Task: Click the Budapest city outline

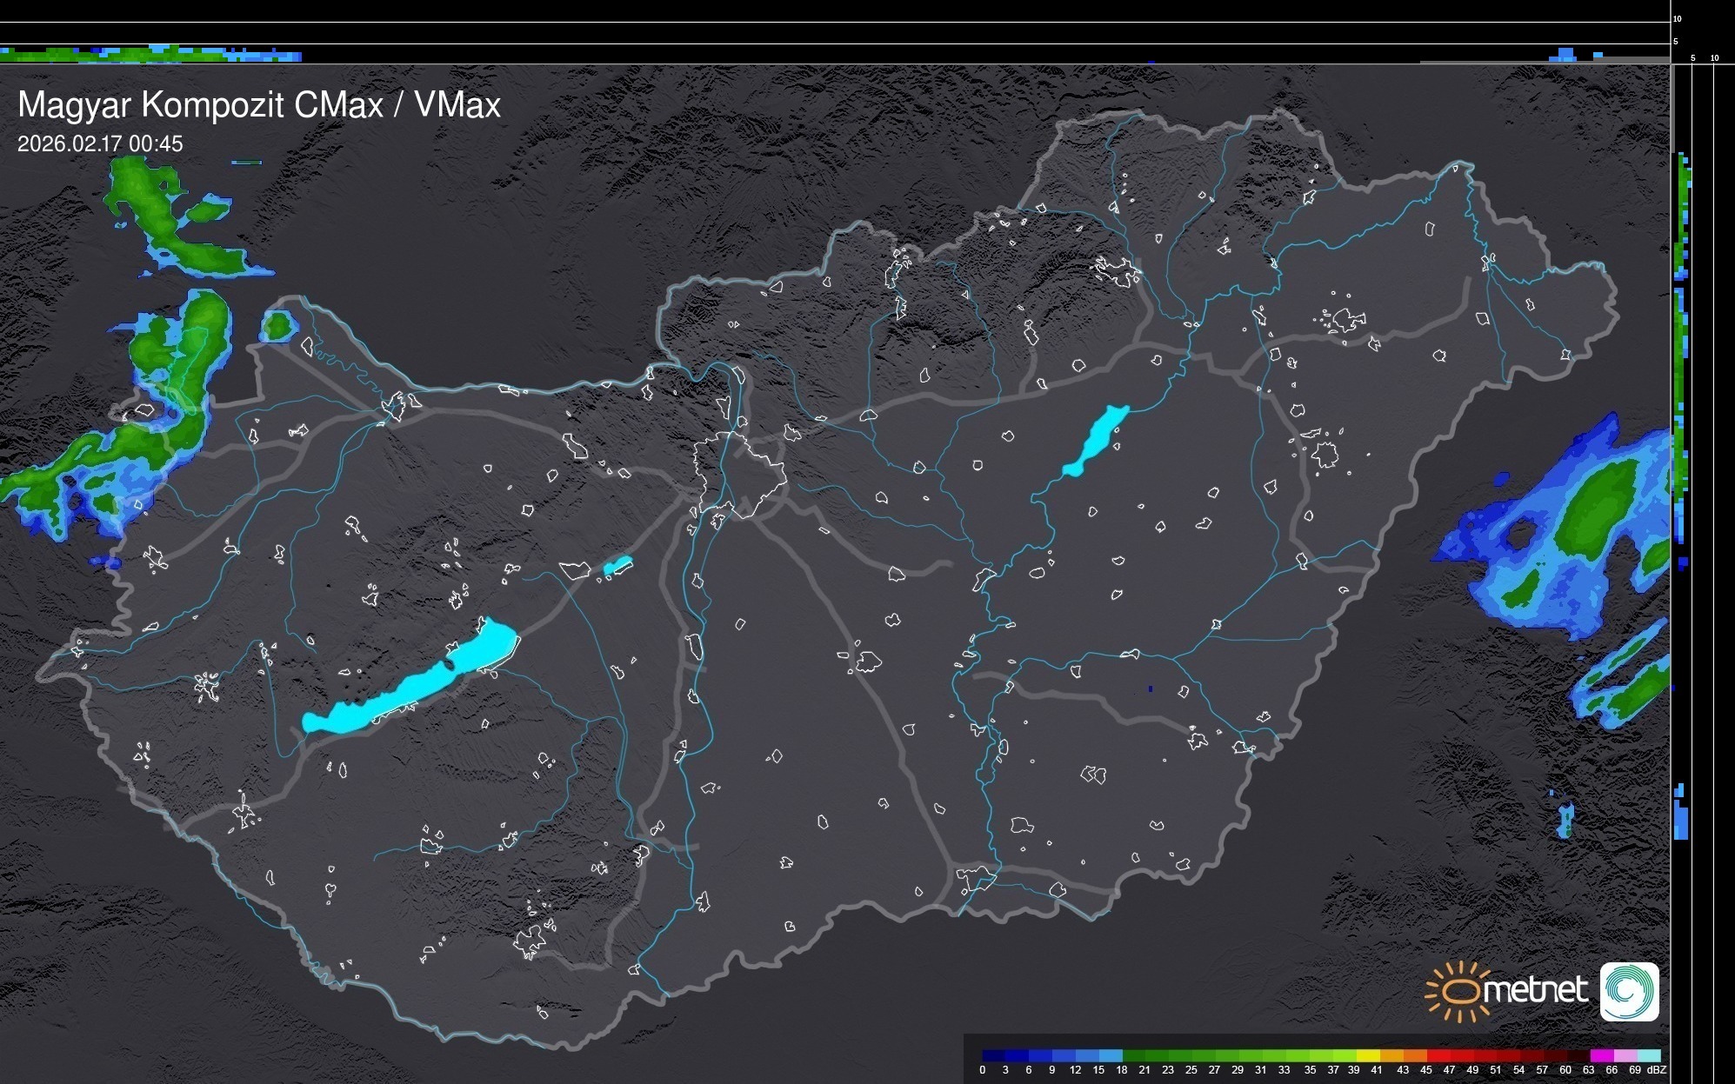Action: point(739,474)
